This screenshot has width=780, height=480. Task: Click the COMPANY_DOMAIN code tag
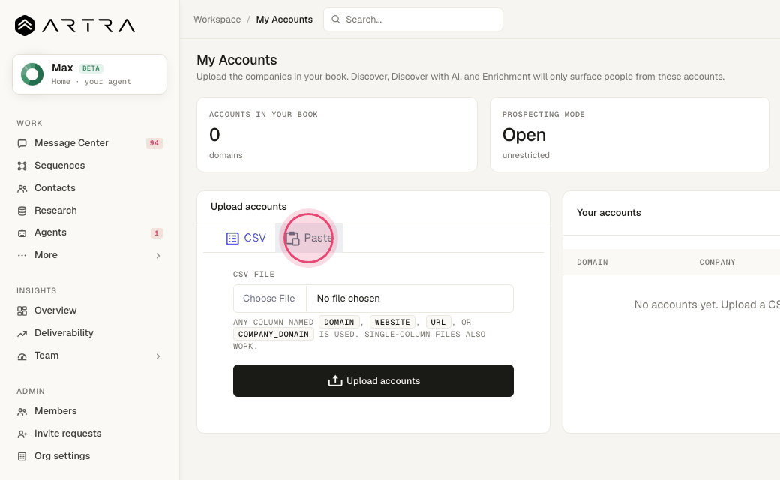pyautogui.click(x=274, y=334)
